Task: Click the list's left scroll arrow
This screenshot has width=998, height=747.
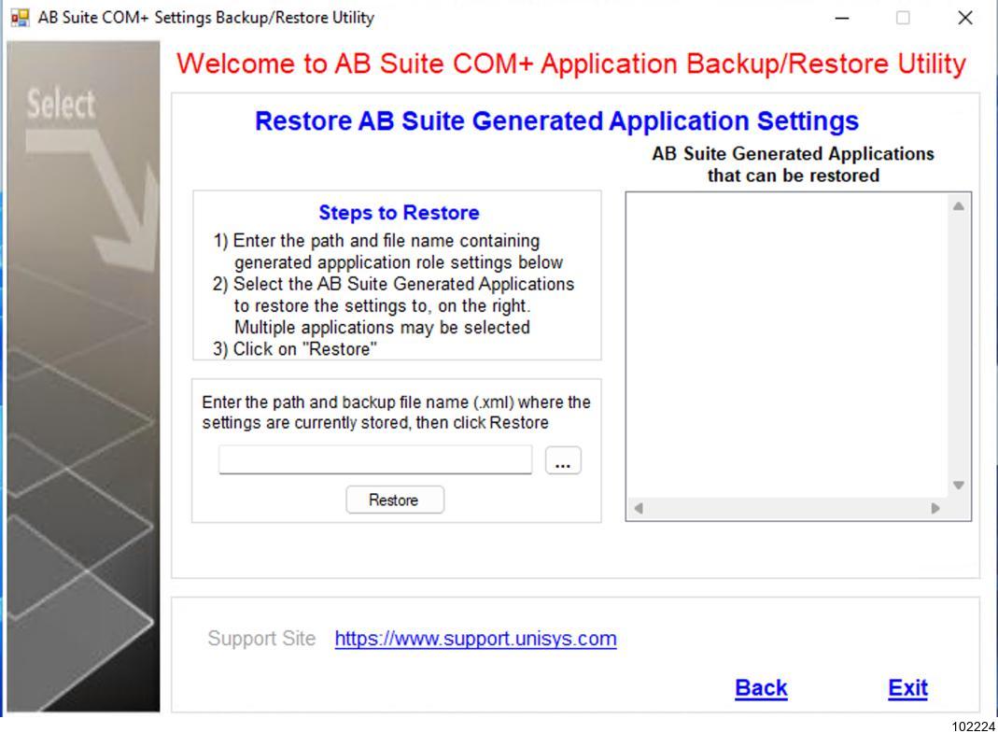Action: [x=639, y=508]
